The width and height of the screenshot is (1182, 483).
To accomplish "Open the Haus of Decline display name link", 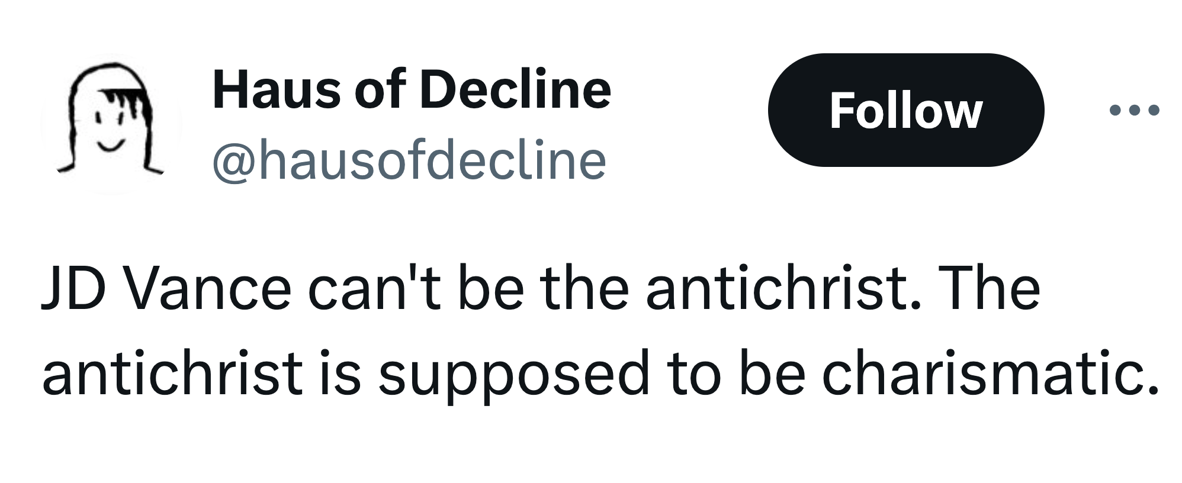I will pyautogui.click(x=412, y=89).
